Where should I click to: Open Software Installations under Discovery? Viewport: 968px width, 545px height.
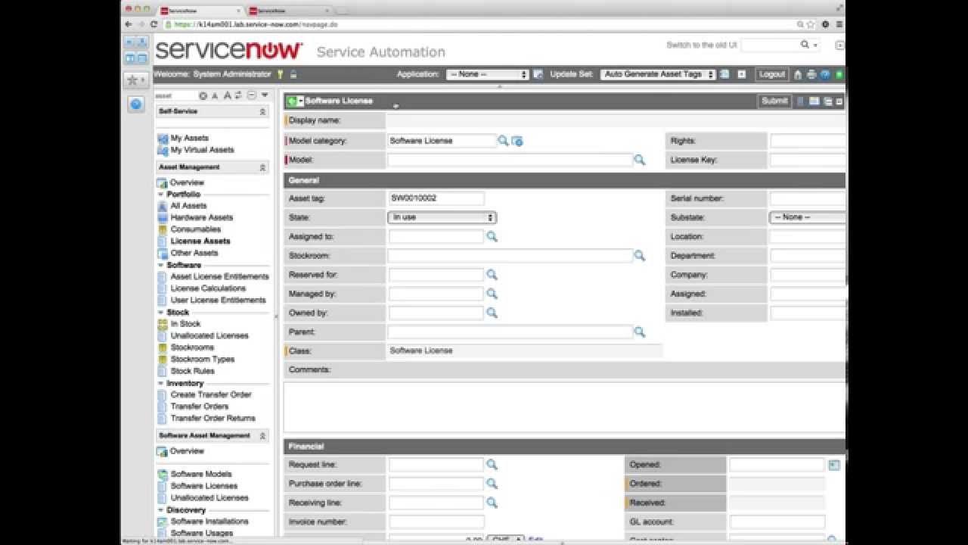209,522
